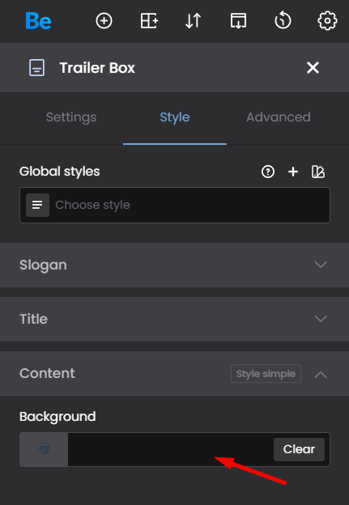Select the Style tab
The height and width of the screenshot is (505, 349).
pyautogui.click(x=175, y=117)
